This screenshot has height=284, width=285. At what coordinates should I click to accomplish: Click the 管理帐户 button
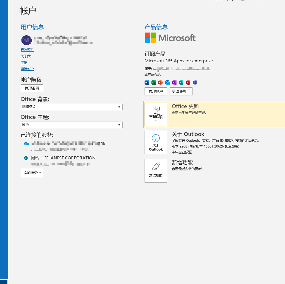156,91
